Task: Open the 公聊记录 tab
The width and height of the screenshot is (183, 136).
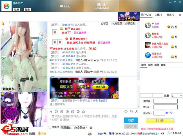Action: pyautogui.click(x=130, y=23)
